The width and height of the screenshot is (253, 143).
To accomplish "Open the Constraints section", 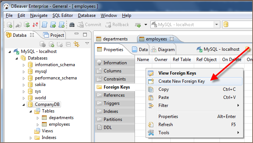I will tap(115, 79).
